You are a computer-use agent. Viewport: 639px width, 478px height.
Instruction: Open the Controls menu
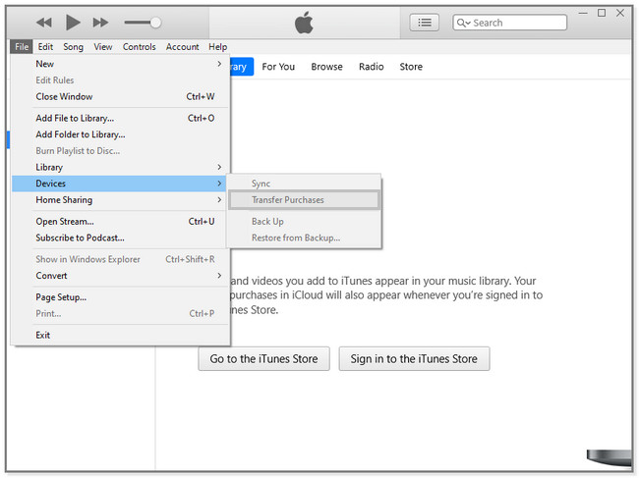point(139,46)
